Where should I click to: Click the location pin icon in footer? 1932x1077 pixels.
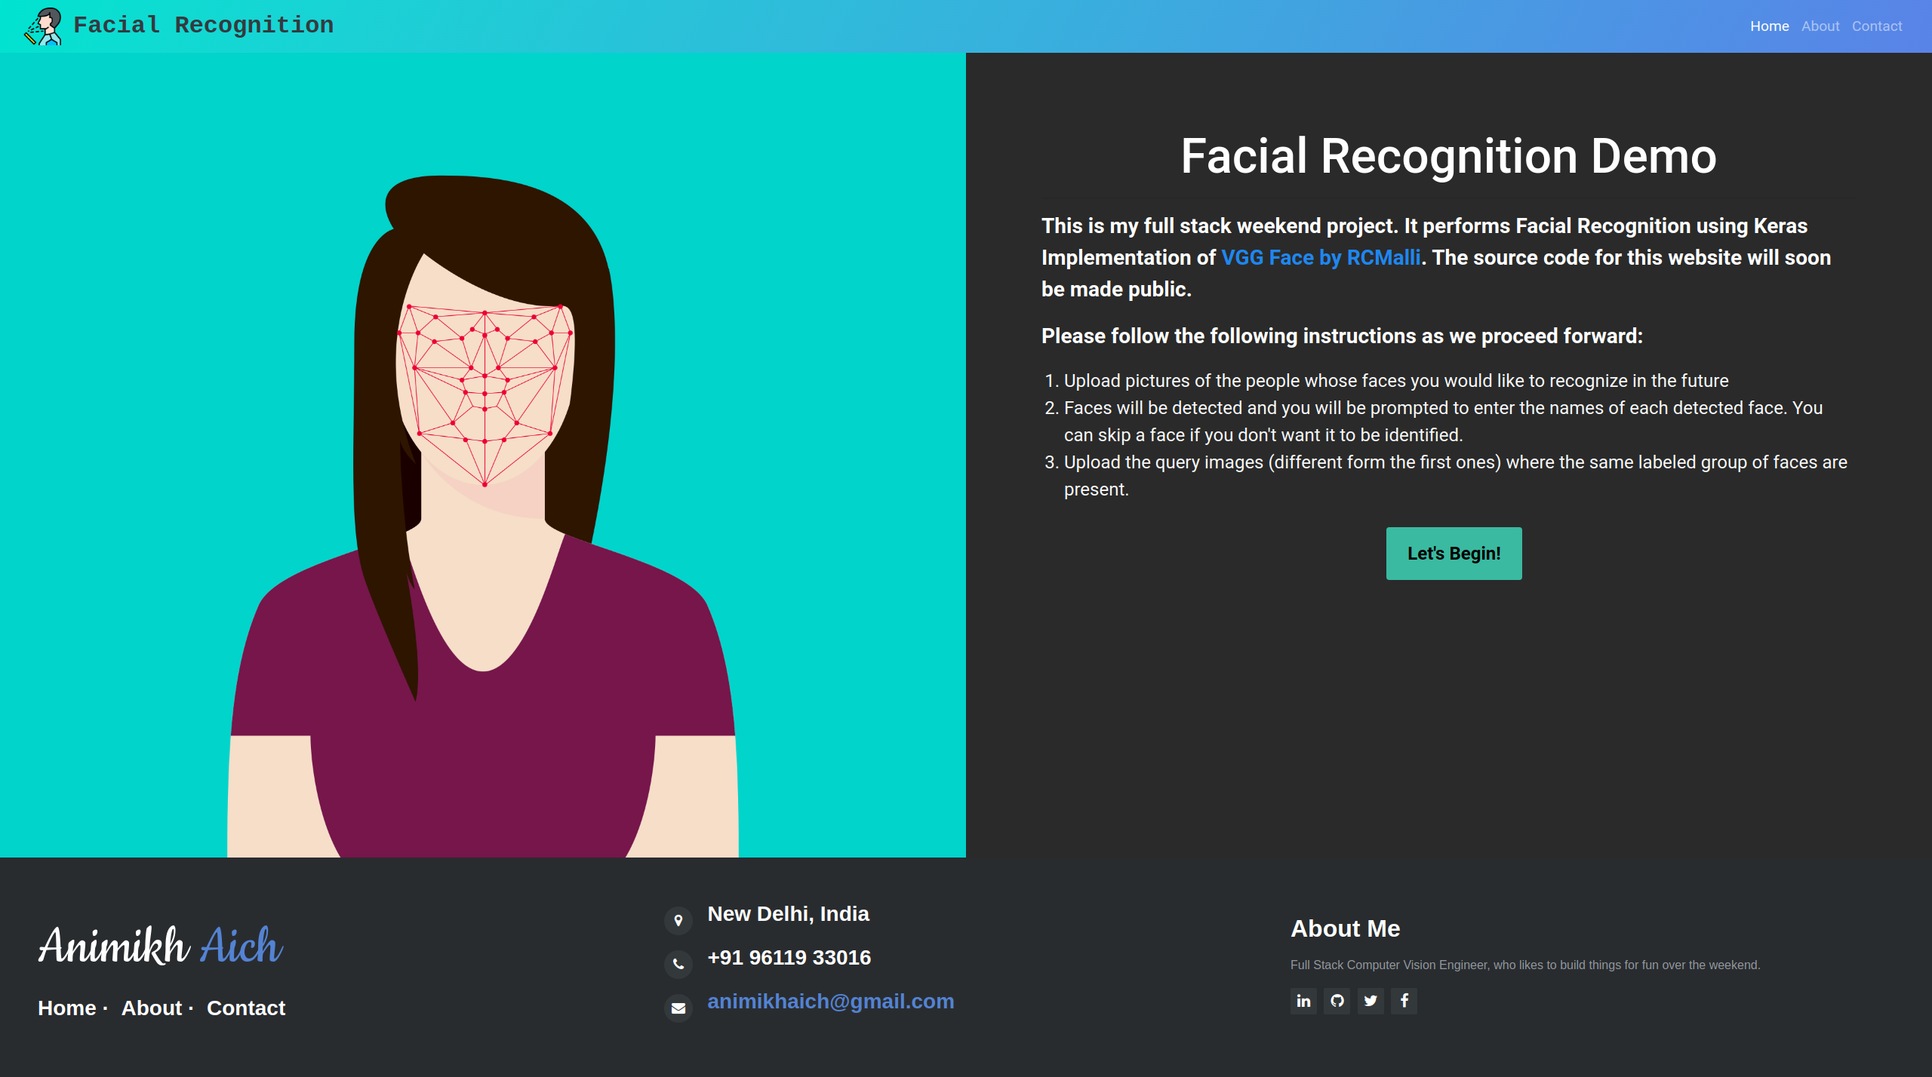(678, 914)
